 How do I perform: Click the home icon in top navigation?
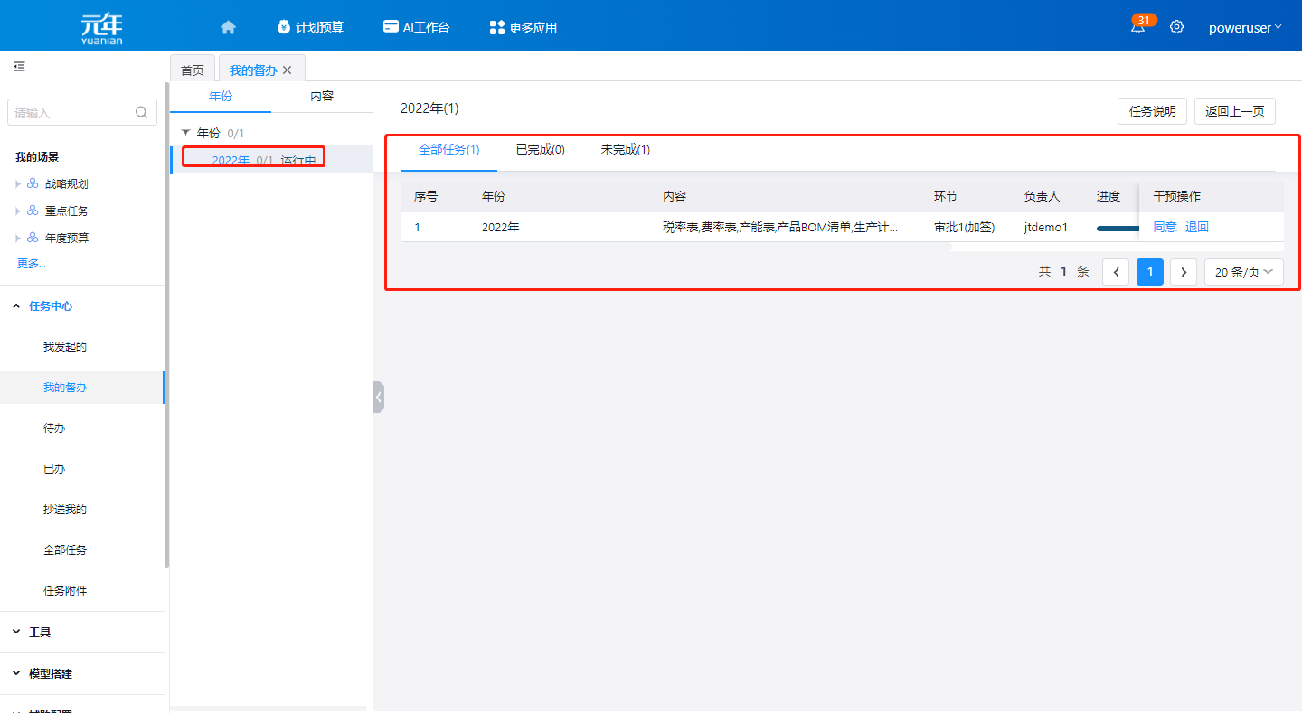point(228,27)
